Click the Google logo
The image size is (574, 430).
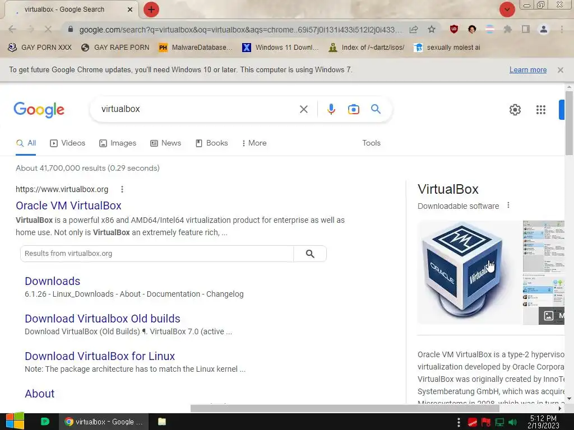39,110
